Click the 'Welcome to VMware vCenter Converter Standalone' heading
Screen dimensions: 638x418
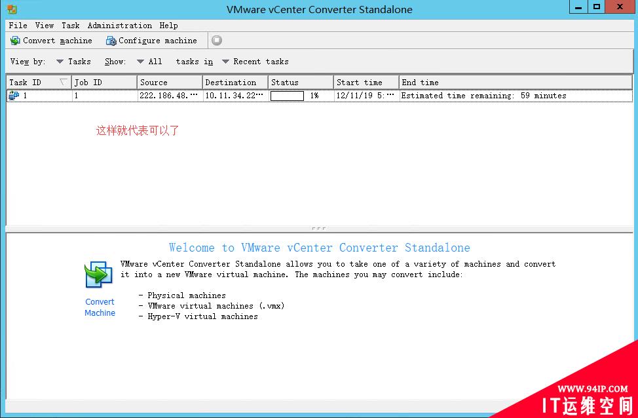pyautogui.click(x=320, y=248)
